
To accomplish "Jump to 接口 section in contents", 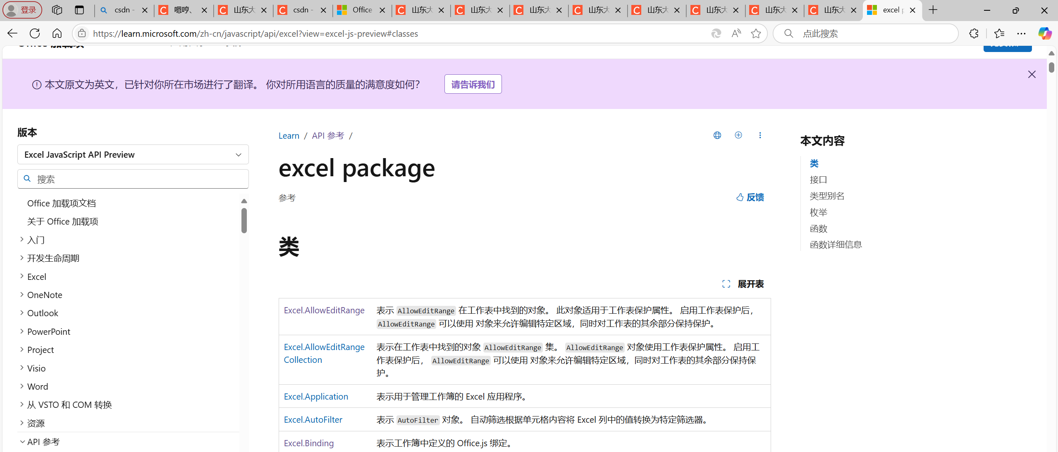I will coord(818,180).
